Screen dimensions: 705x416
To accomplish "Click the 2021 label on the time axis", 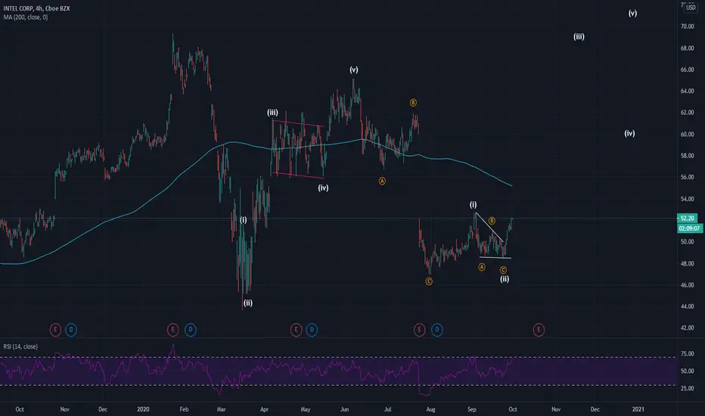I will [638, 409].
